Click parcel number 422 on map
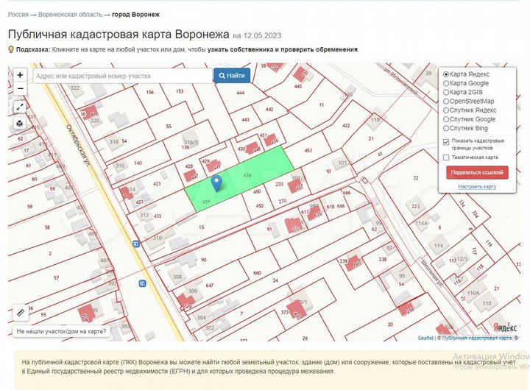530x390 pixels. coord(346,125)
